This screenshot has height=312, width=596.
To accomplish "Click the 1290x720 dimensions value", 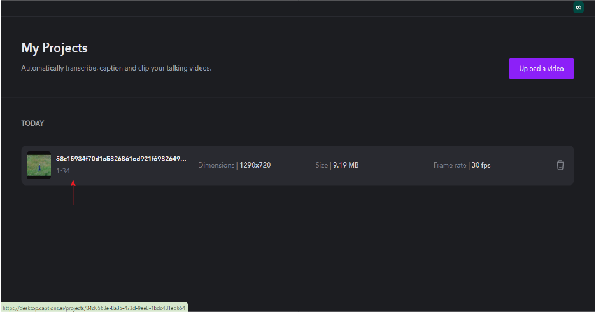I will 255,165.
